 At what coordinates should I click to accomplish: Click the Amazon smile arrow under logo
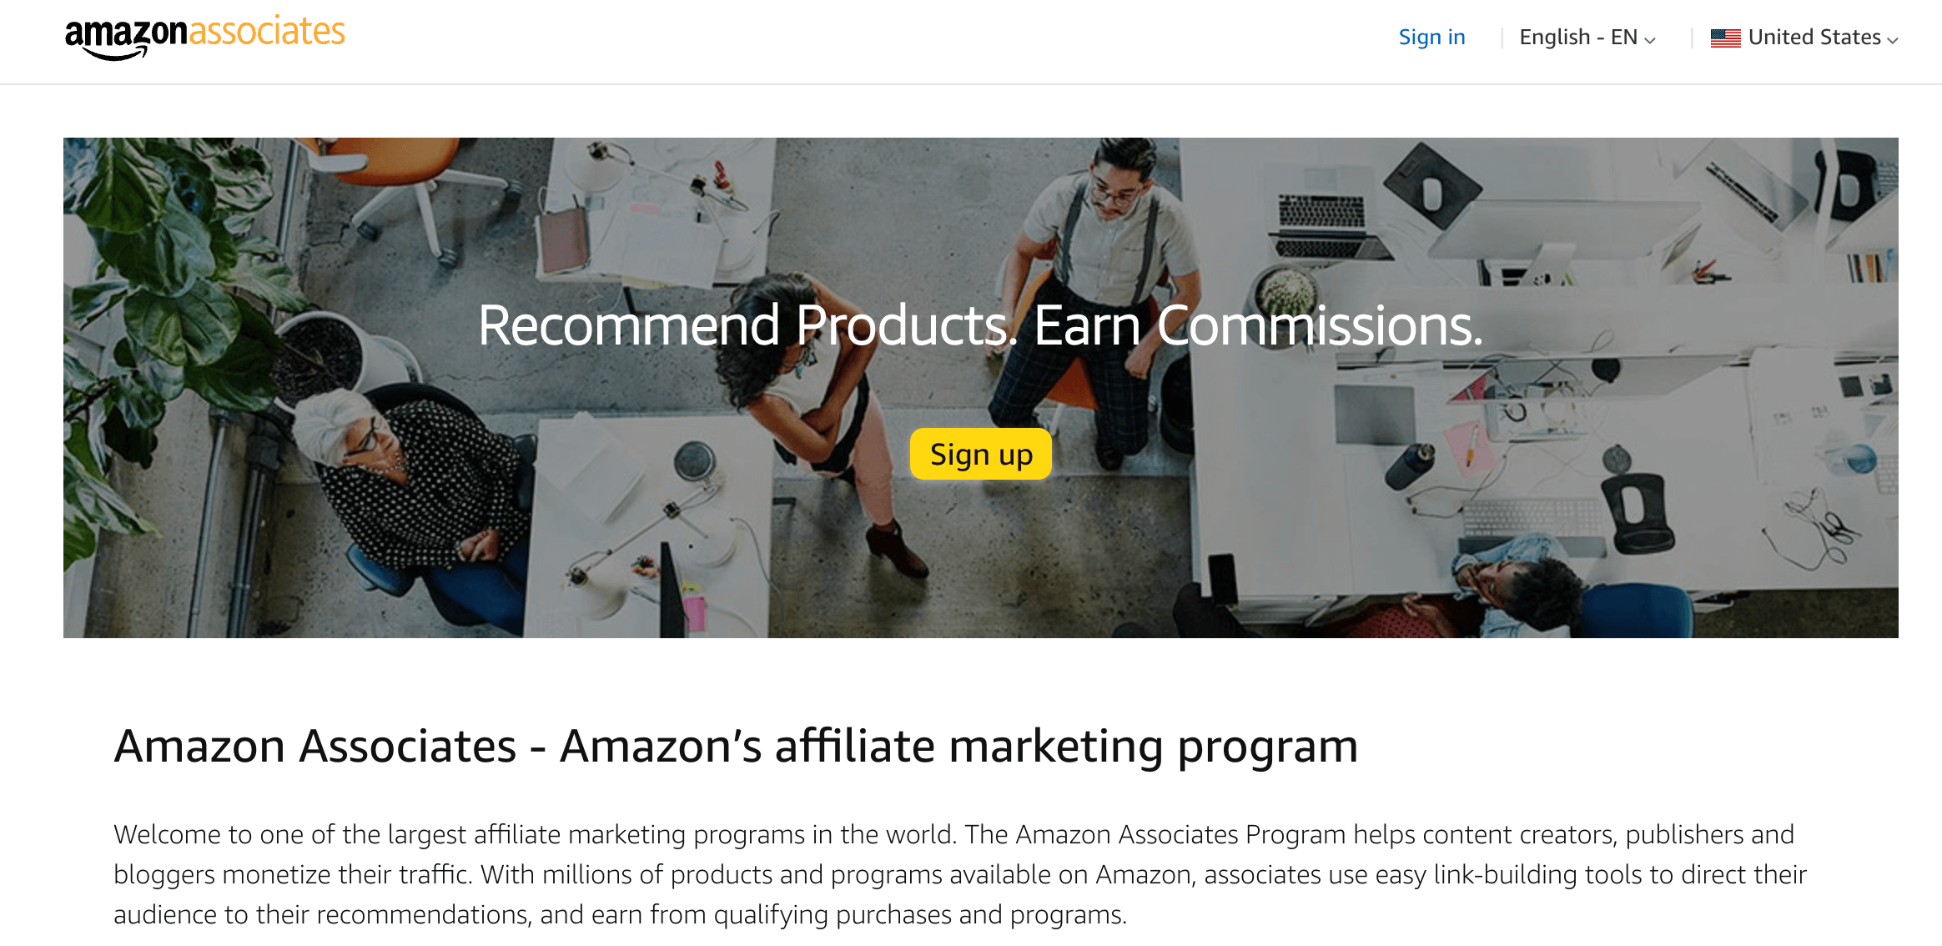coord(115,53)
